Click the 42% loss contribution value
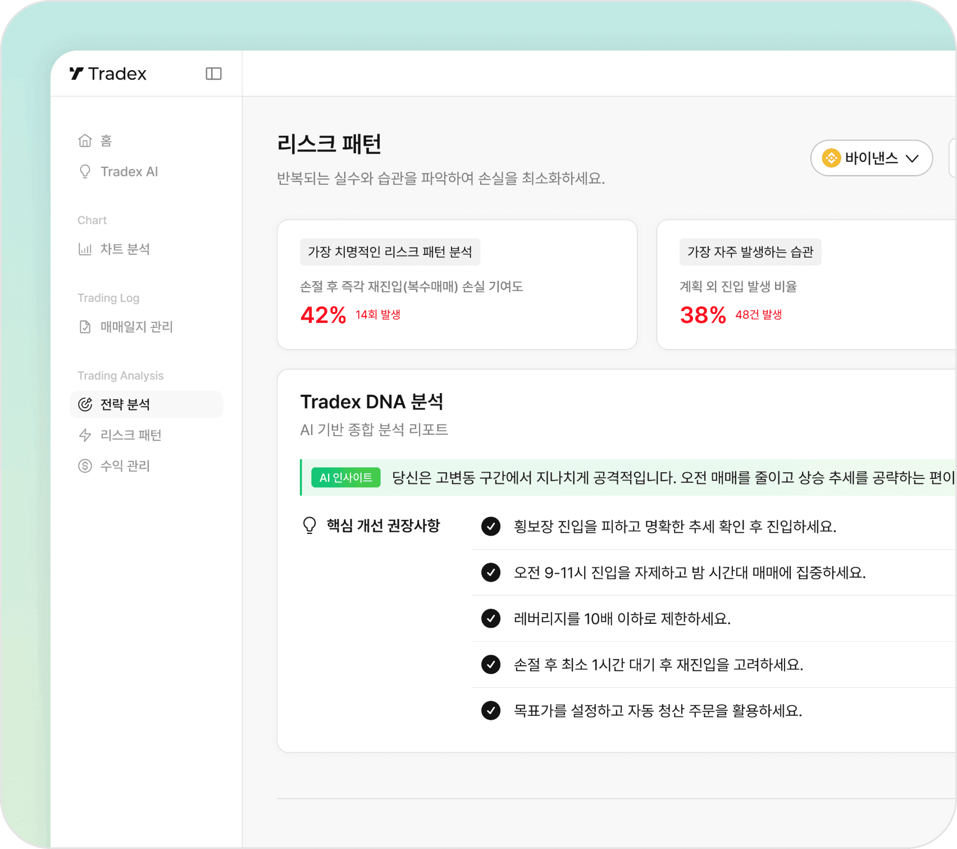The width and height of the screenshot is (957, 849). coord(323,315)
